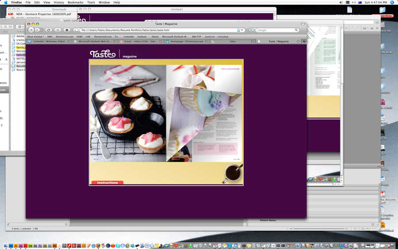Viewport: 398px width, 249px height.
Task: Close the Taste | Magazine tab
Action: 298,42
